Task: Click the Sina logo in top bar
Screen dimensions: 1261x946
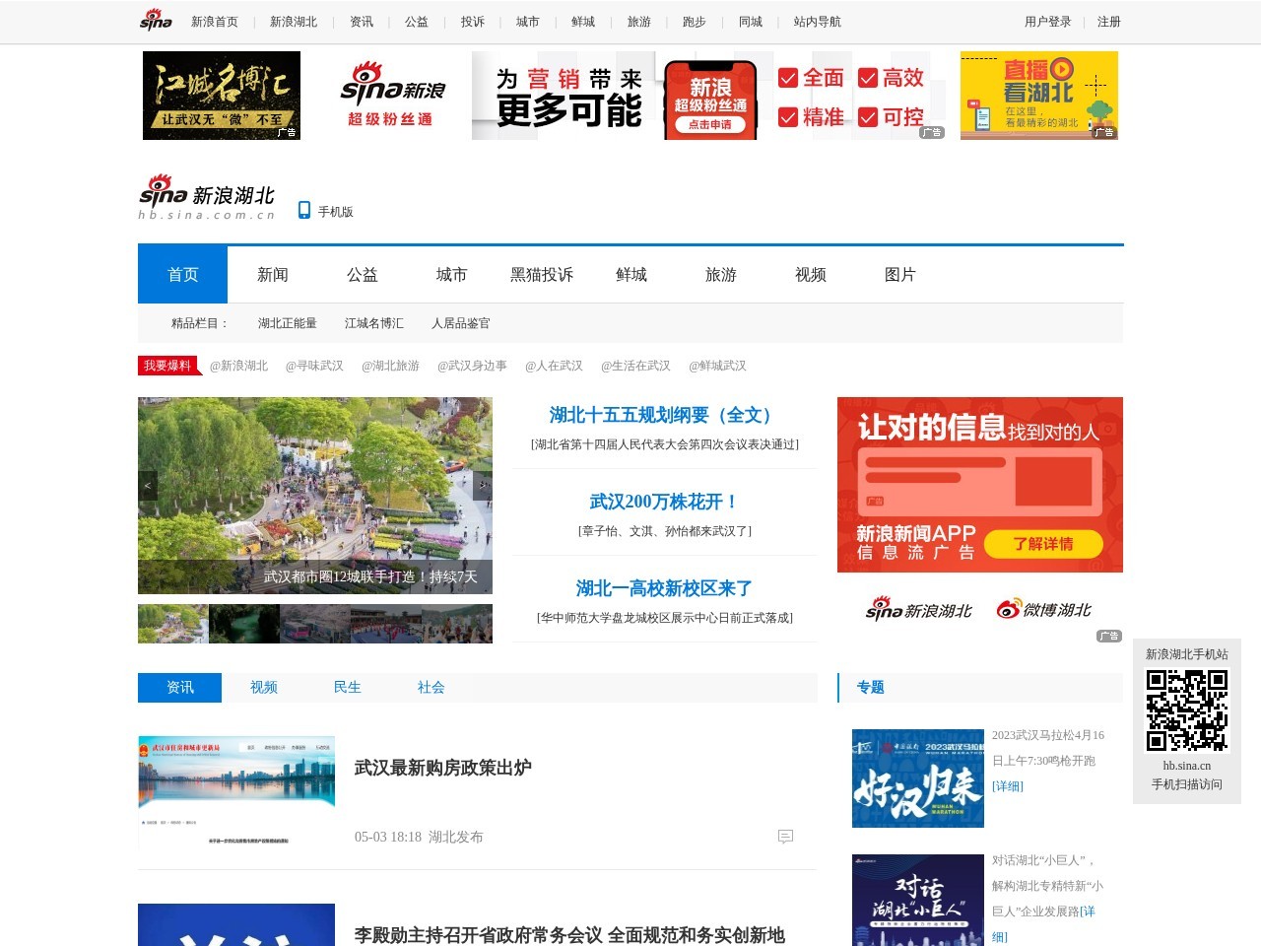Action: 156,21
